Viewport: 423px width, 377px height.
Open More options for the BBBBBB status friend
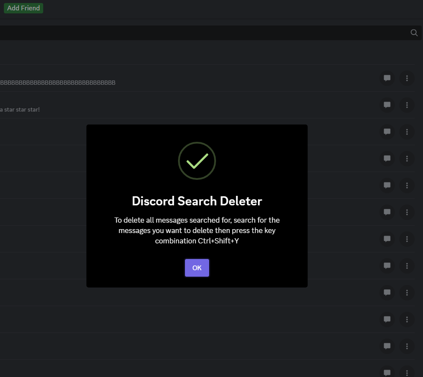[x=407, y=78]
